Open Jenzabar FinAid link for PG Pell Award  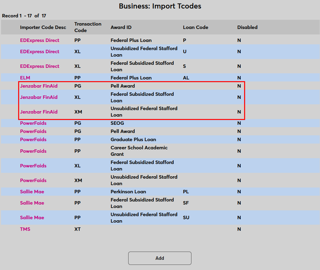39,86
